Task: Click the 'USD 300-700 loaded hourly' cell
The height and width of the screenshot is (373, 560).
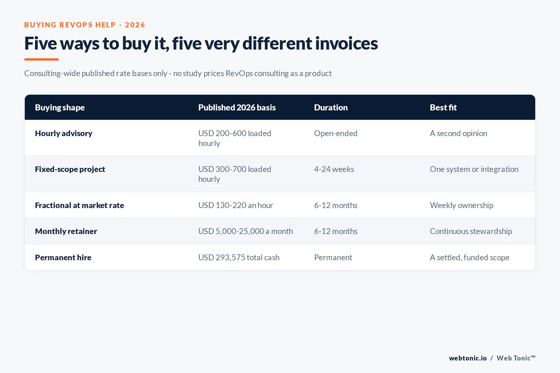Action: pyautogui.click(x=235, y=174)
